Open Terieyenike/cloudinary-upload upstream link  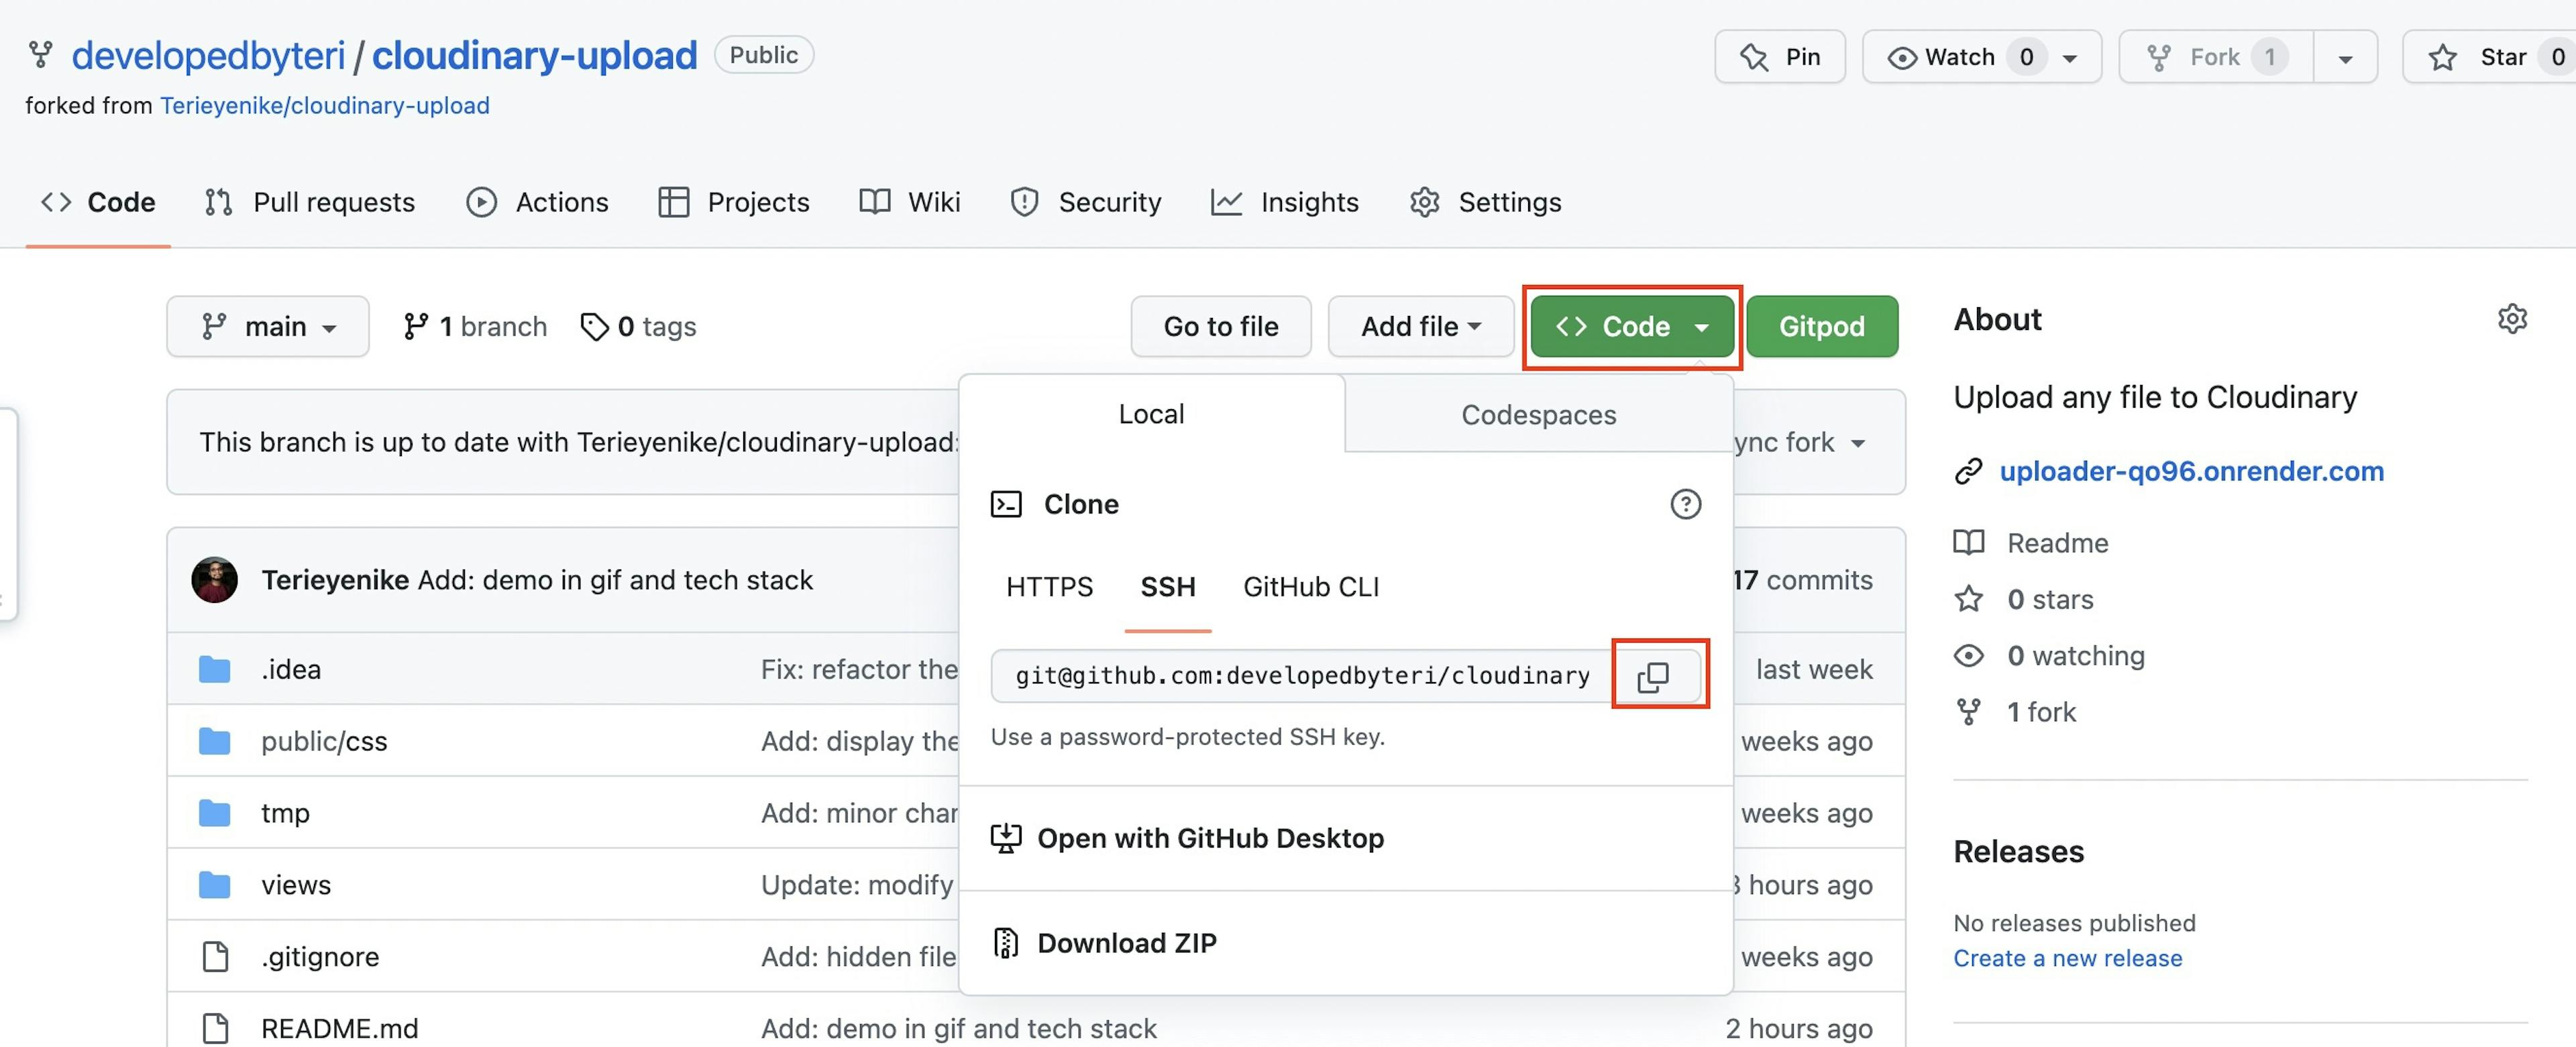point(325,105)
